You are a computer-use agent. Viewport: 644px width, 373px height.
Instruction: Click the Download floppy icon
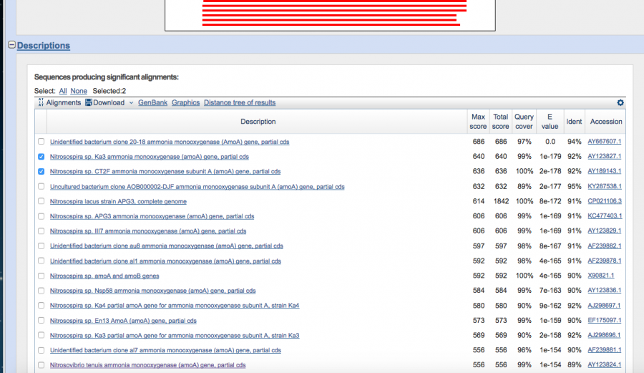click(88, 102)
